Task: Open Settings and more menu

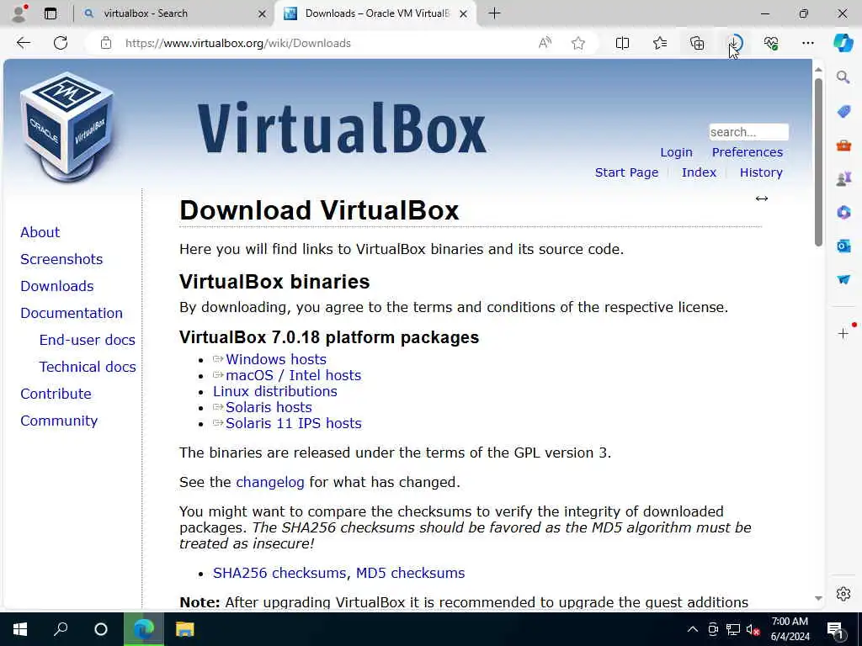Action: point(807,43)
